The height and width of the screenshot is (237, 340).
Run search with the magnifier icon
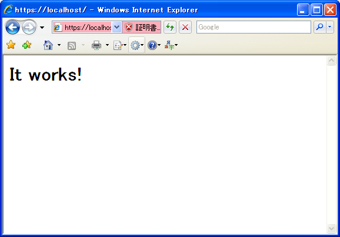tap(319, 27)
